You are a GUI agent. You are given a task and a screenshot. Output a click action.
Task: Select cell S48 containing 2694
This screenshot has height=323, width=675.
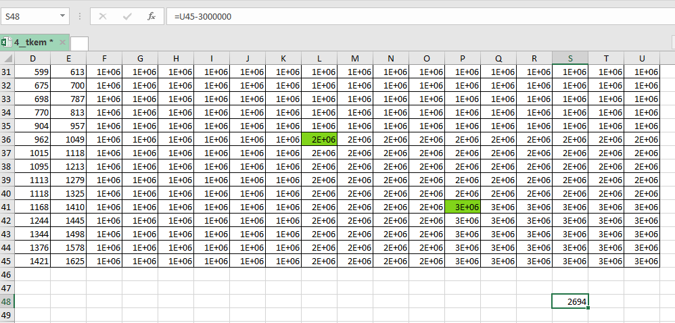tap(570, 301)
